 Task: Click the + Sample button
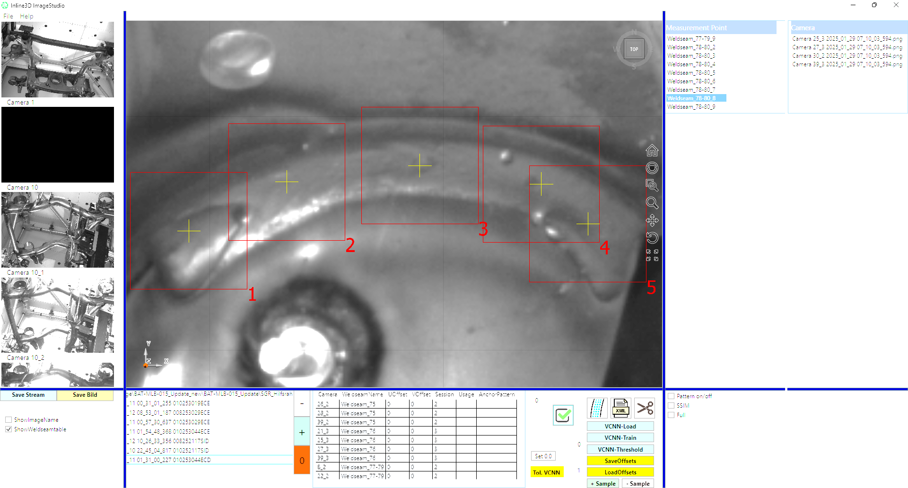(603, 484)
